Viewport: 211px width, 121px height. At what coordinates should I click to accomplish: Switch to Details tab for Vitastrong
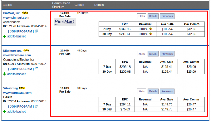[153, 91]
